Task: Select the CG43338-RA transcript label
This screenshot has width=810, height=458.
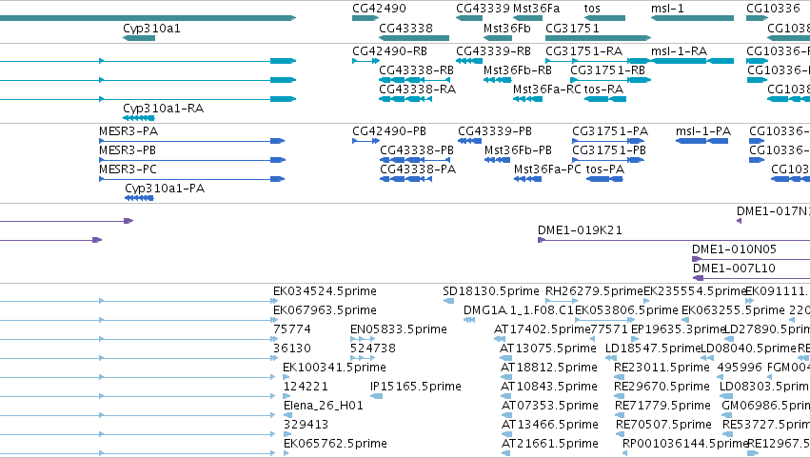Action: pyautogui.click(x=418, y=90)
